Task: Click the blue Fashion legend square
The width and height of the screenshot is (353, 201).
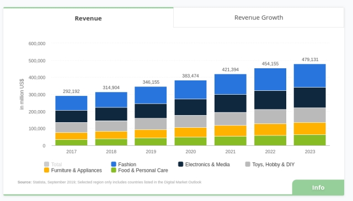Action: [114, 164]
